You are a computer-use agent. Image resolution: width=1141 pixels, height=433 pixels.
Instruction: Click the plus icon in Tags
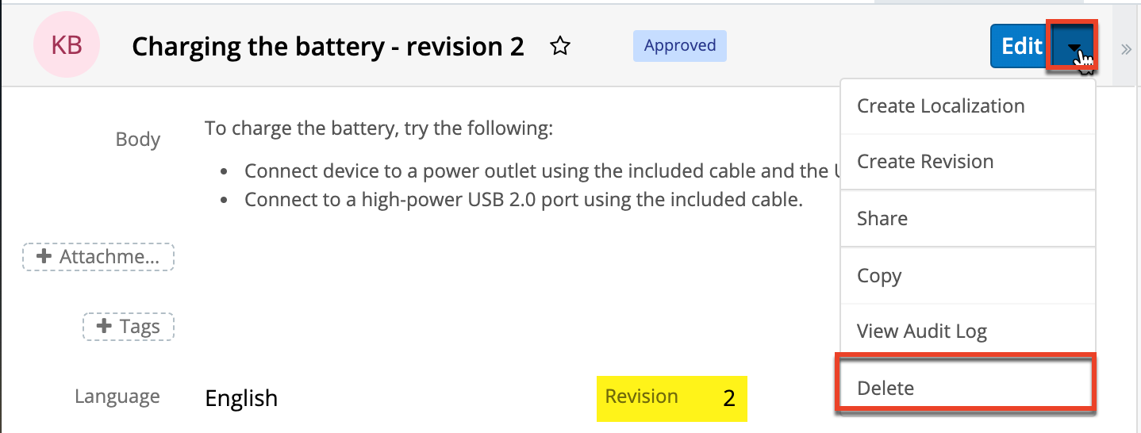click(x=104, y=327)
